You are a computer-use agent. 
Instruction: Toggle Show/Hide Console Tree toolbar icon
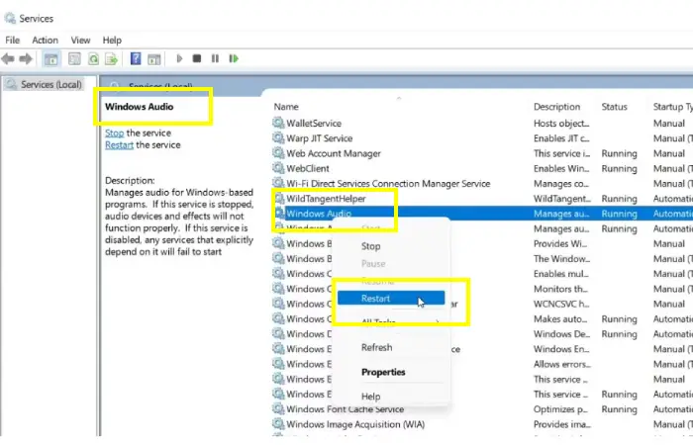coord(51,58)
